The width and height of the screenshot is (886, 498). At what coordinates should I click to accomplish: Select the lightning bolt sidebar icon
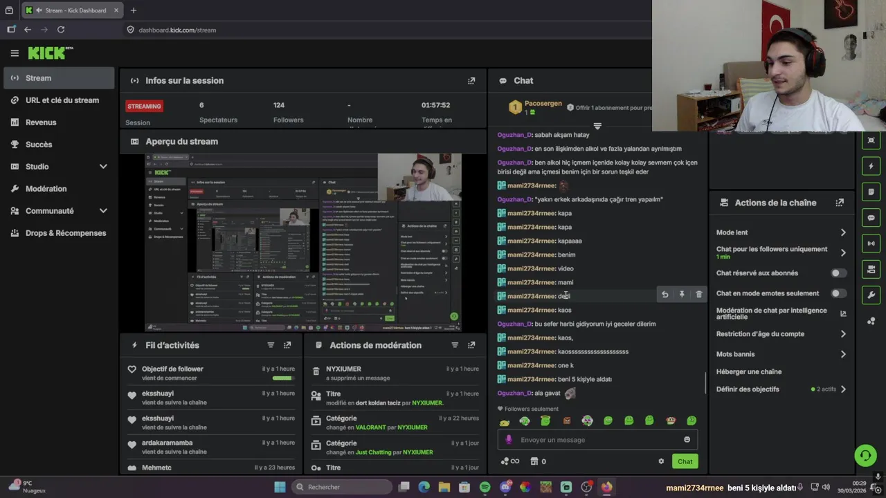click(x=871, y=167)
